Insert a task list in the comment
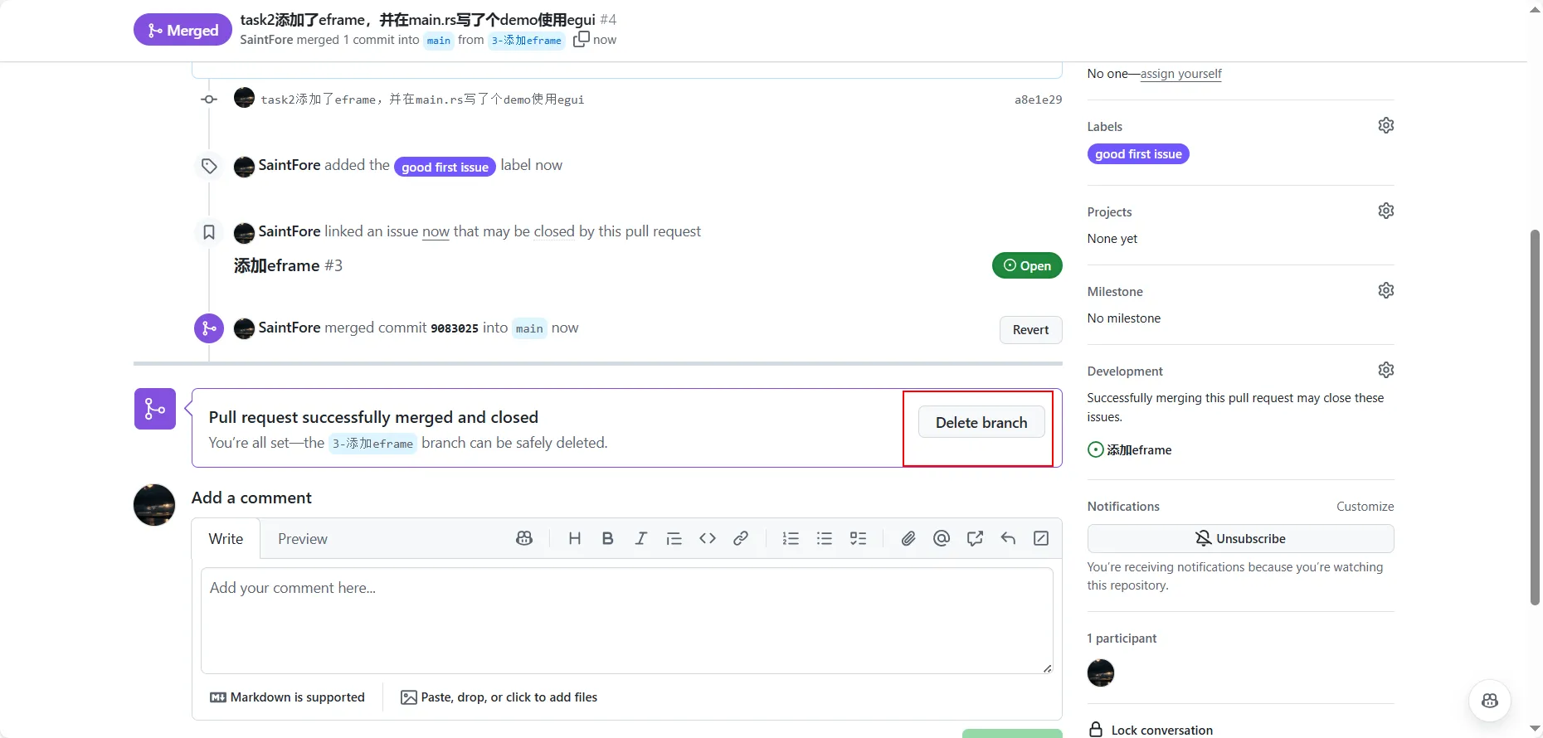 858,539
